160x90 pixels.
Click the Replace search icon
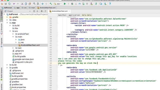(38, 4)
